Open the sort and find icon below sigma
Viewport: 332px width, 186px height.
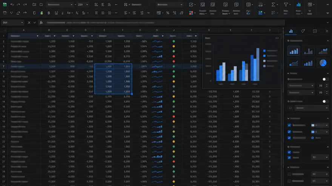(274, 13)
